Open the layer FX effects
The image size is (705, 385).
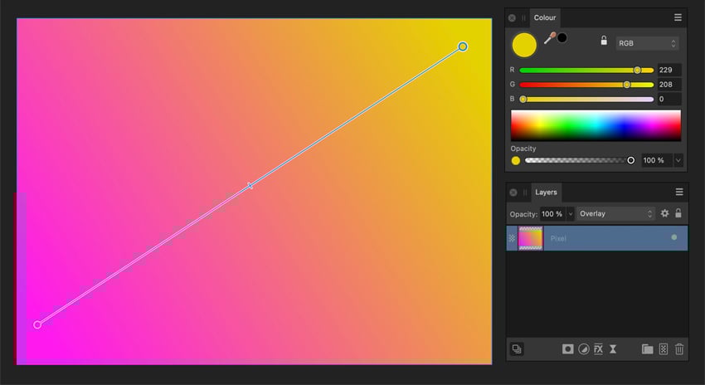pos(599,349)
